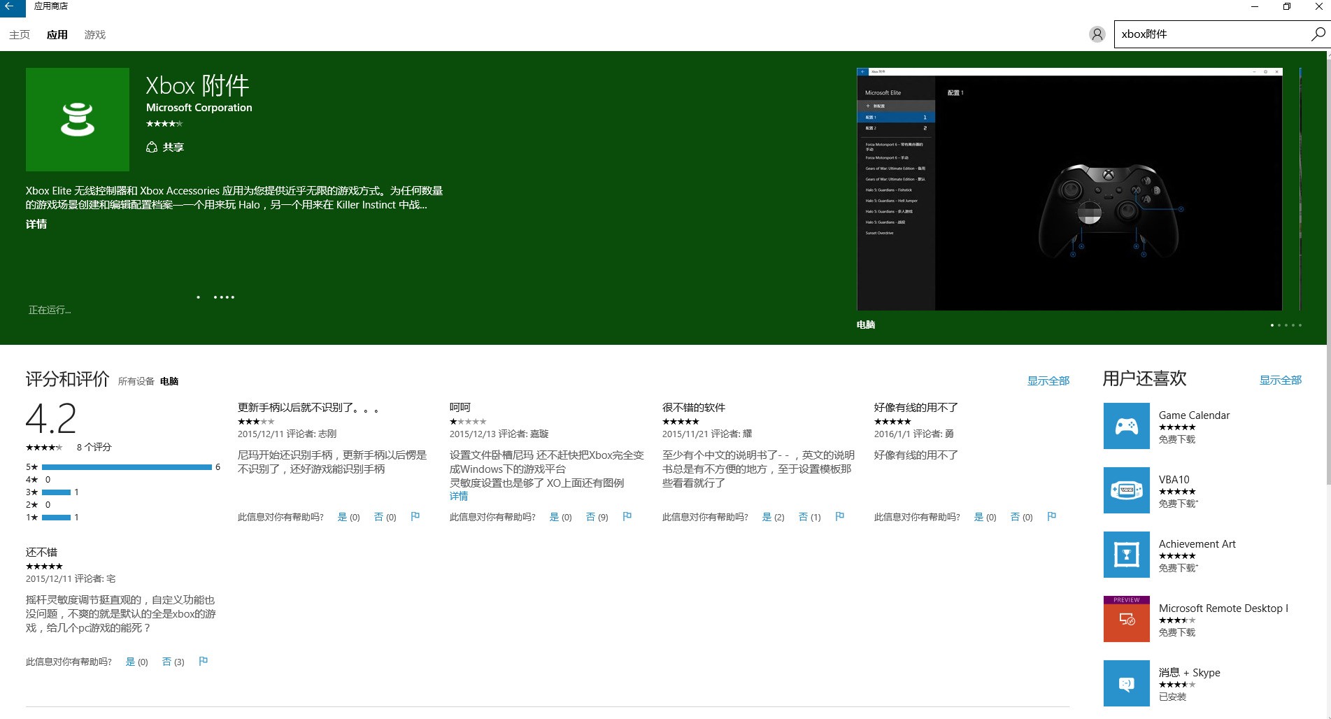Switch to the 游戏 tab
1331x719 pixels.
(95, 34)
